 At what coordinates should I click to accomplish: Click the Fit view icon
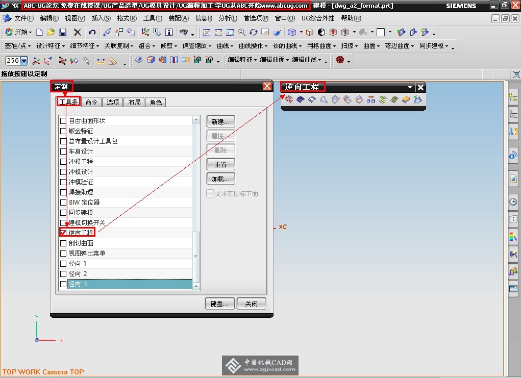(207, 32)
